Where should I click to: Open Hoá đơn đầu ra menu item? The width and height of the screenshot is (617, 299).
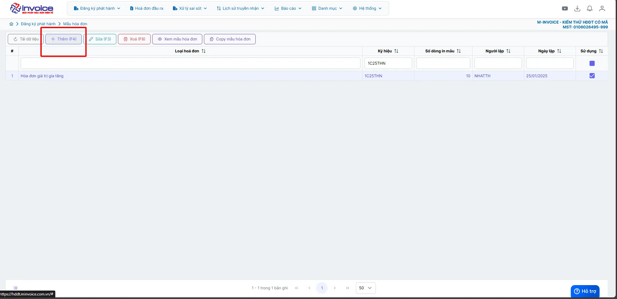pos(147,8)
